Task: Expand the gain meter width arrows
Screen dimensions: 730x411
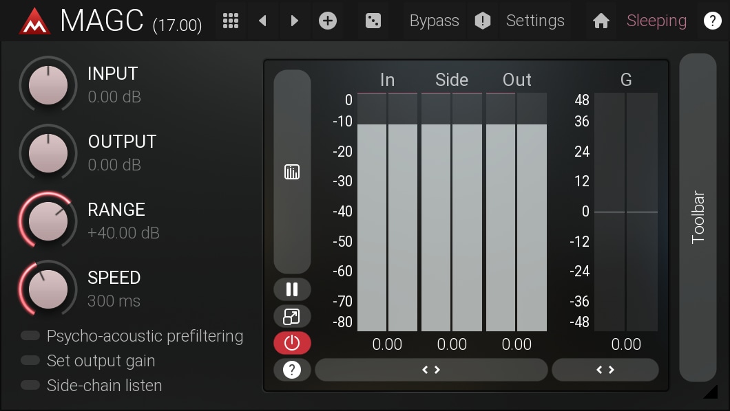Action: (x=605, y=370)
